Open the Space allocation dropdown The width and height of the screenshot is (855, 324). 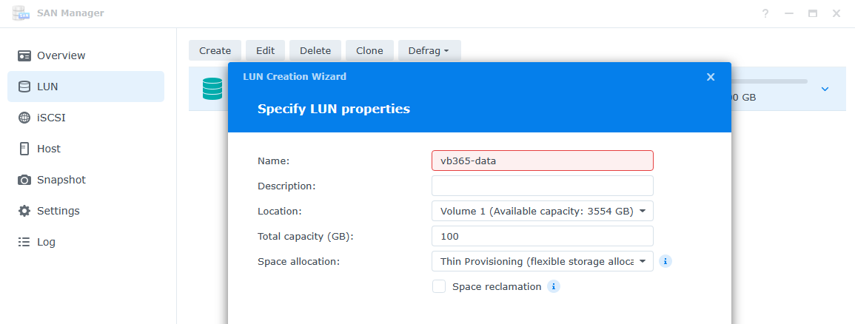coord(542,261)
